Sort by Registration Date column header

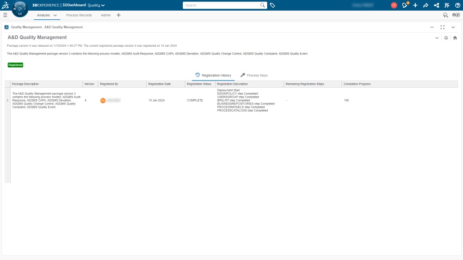(165, 84)
